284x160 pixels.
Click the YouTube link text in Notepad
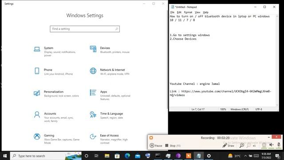pyautogui.click(x=221, y=93)
